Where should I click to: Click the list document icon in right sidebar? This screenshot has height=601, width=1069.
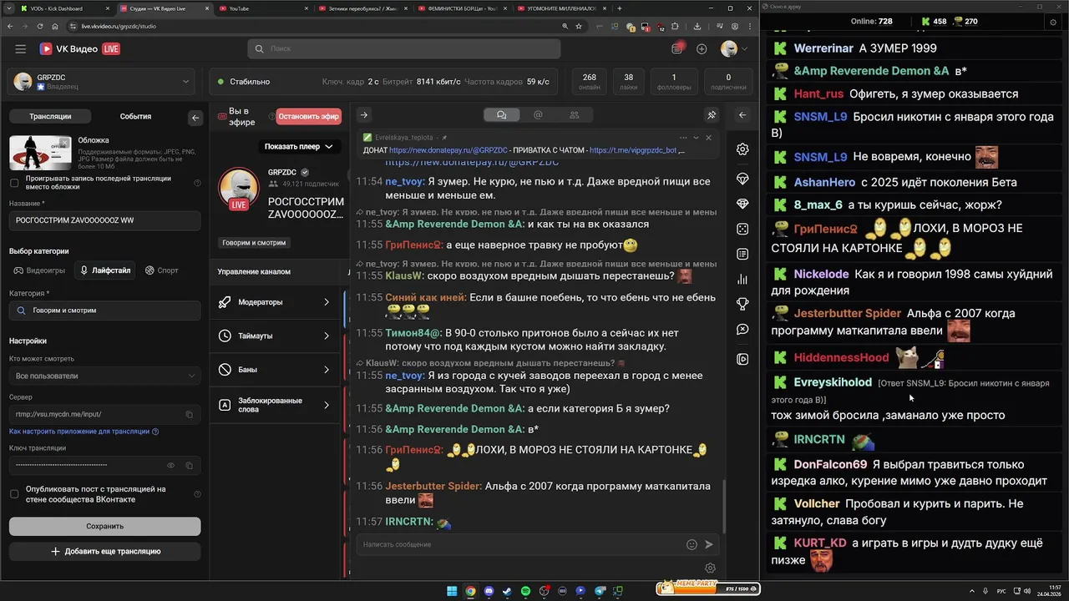click(x=742, y=254)
